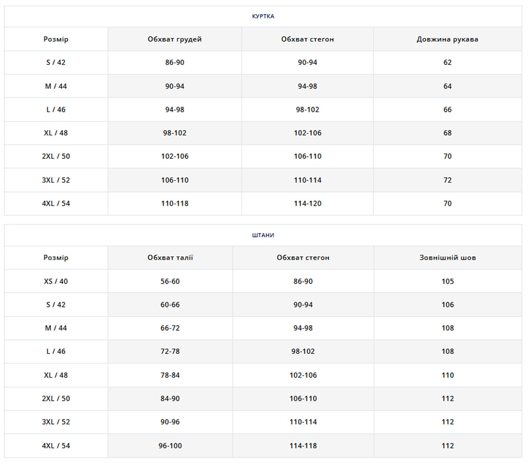Click the Довжина рукава column header

[x=447, y=40]
